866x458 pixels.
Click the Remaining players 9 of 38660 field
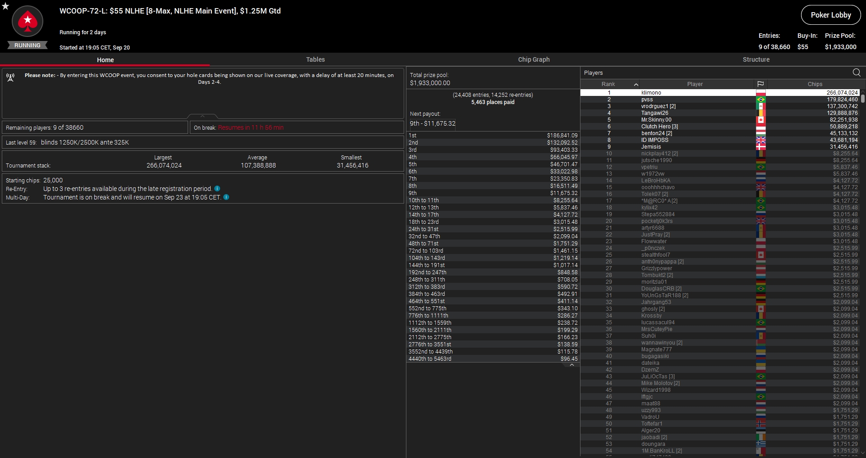click(95, 127)
